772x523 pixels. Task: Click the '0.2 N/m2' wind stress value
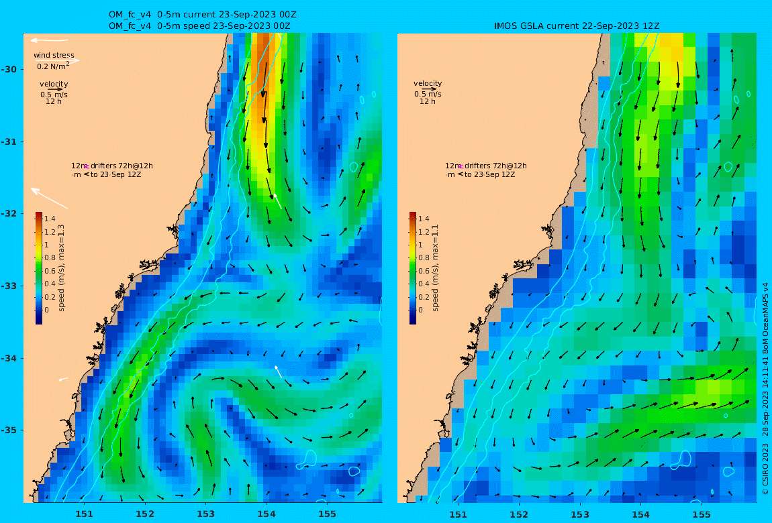[x=53, y=66]
